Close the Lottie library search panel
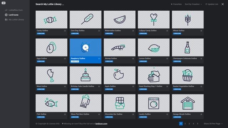228x128 pixels. 223,4
